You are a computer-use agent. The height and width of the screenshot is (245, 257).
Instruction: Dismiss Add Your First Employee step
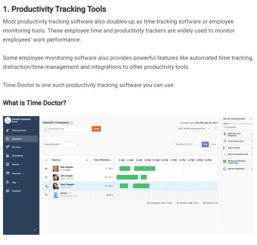click(x=252, y=135)
